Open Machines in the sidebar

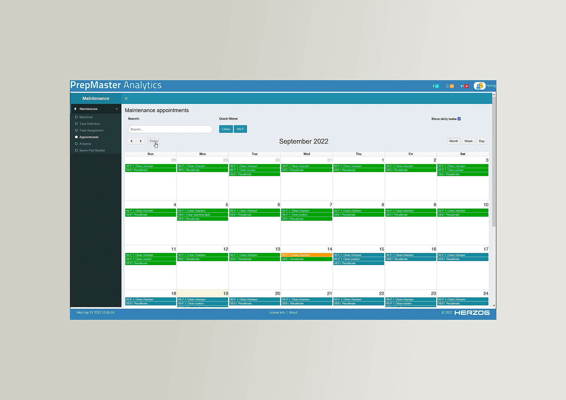coord(86,117)
